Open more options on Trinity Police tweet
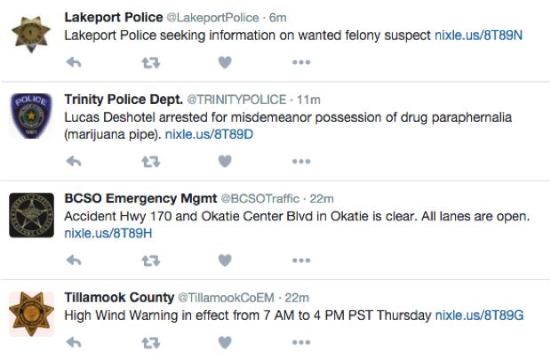This screenshot has width=551, height=360. coord(301,162)
